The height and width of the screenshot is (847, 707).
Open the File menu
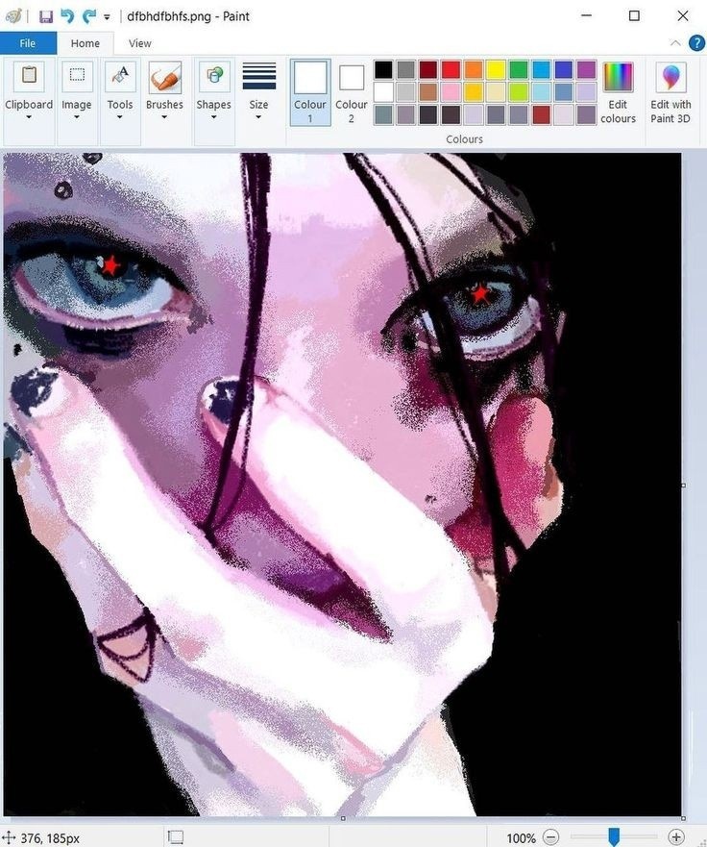click(x=28, y=43)
